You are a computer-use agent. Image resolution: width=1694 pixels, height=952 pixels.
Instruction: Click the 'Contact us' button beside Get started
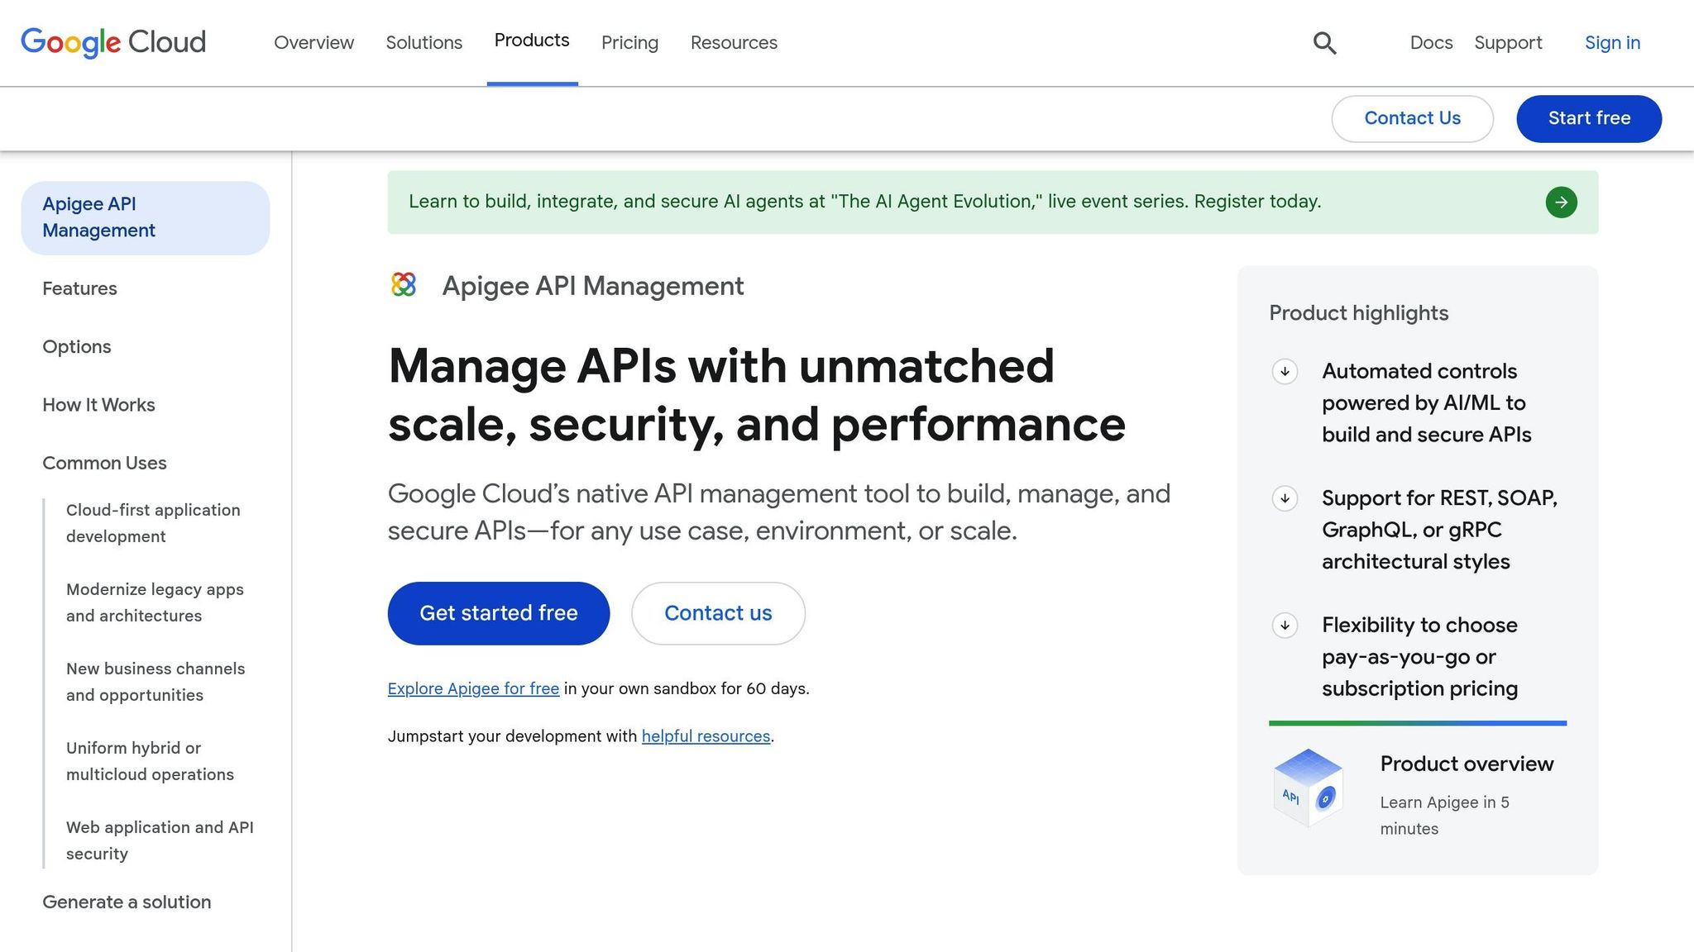tap(717, 612)
